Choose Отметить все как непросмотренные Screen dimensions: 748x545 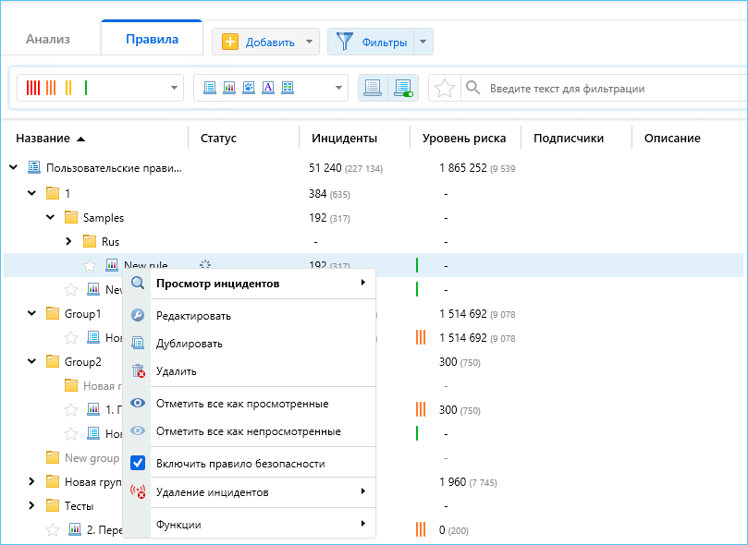[249, 431]
